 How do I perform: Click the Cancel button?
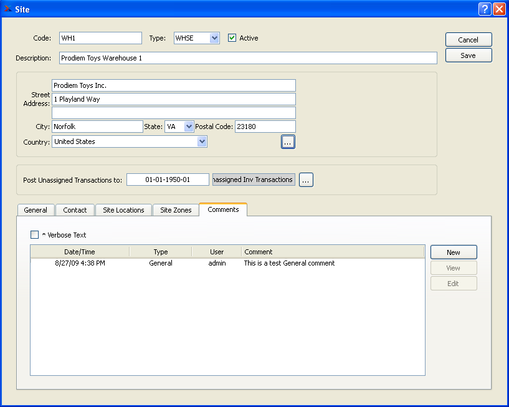468,40
